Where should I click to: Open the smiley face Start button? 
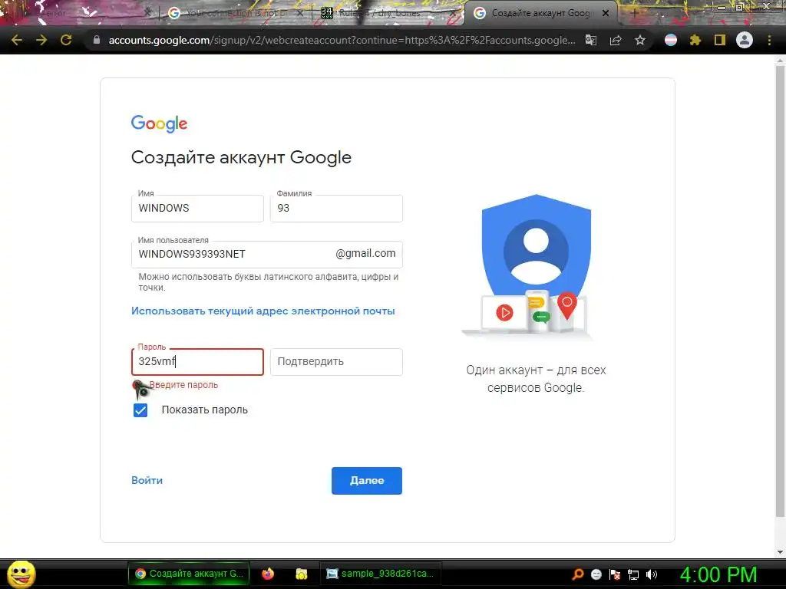pyautogui.click(x=21, y=574)
